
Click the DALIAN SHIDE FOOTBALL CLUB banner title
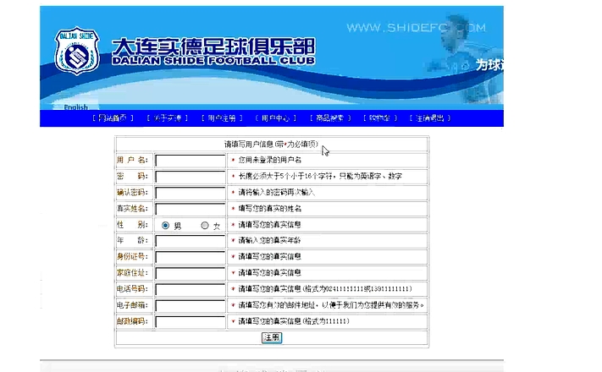click(213, 61)
